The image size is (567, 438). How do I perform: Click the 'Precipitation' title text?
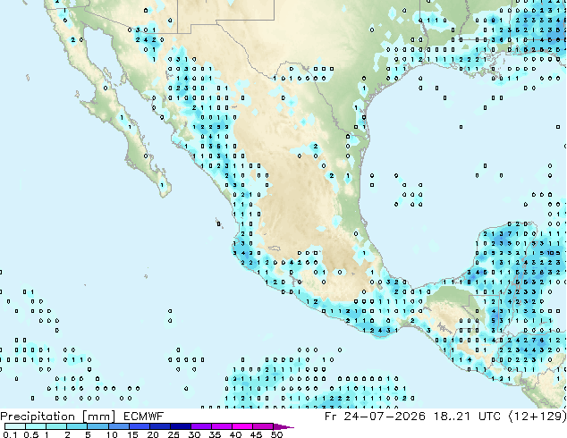pyautogui.click(x=38, y=417)
